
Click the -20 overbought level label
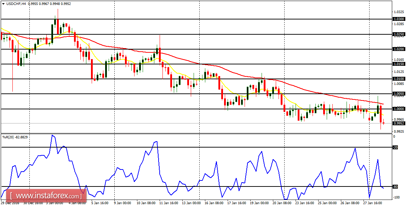pos(395,148)
